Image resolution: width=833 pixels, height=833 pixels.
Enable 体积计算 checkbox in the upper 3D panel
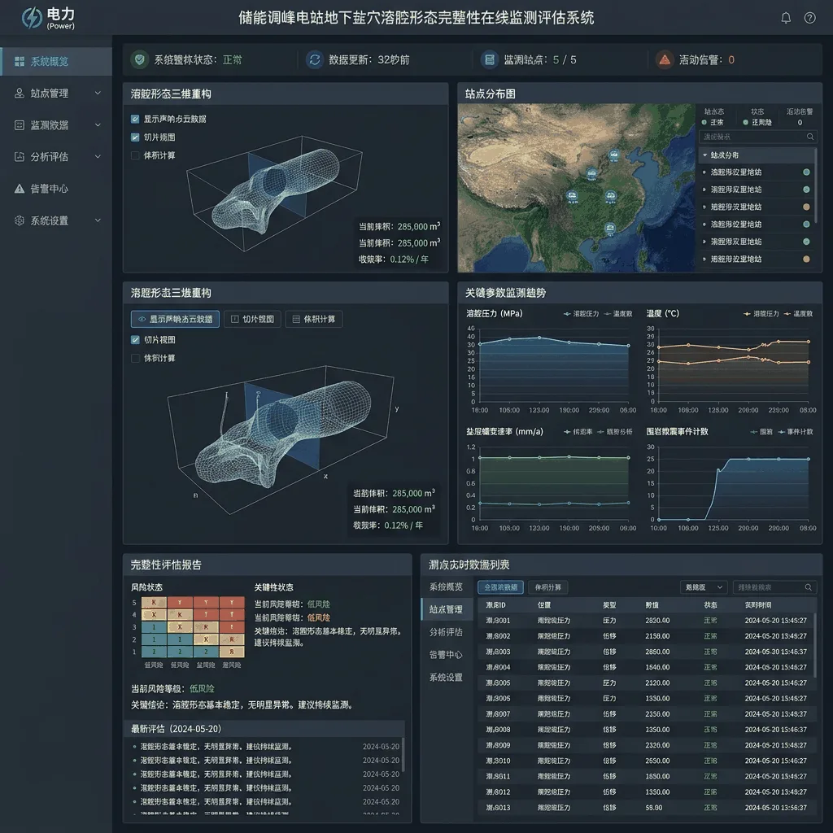coord(135,155)
